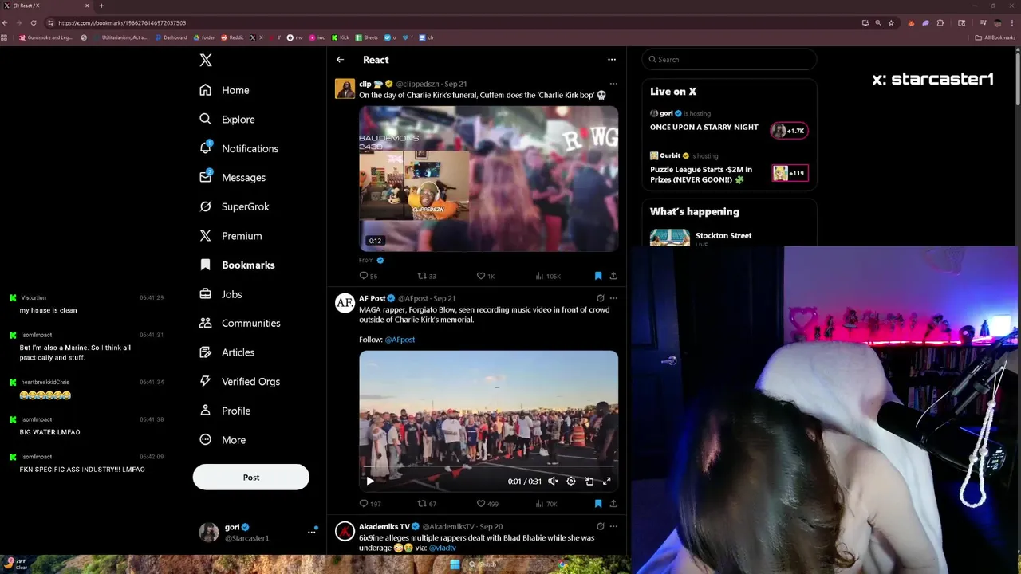Open All Bookmarks folder
Screen dimensions: 1021x574
coord(995,37)
